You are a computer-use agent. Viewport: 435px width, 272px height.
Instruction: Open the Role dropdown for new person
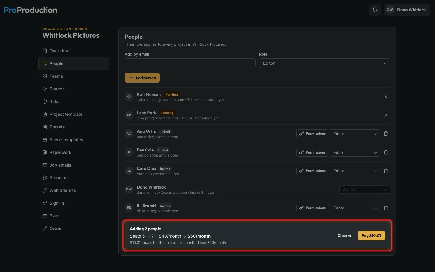(x=324, y=63)
